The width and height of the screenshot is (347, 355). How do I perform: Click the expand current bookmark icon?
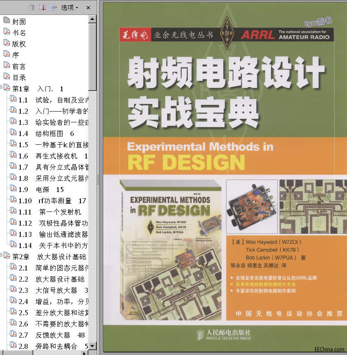(x=53, y=8)
